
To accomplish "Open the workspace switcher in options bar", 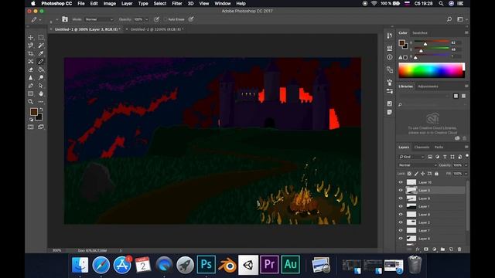I will 460,19.
